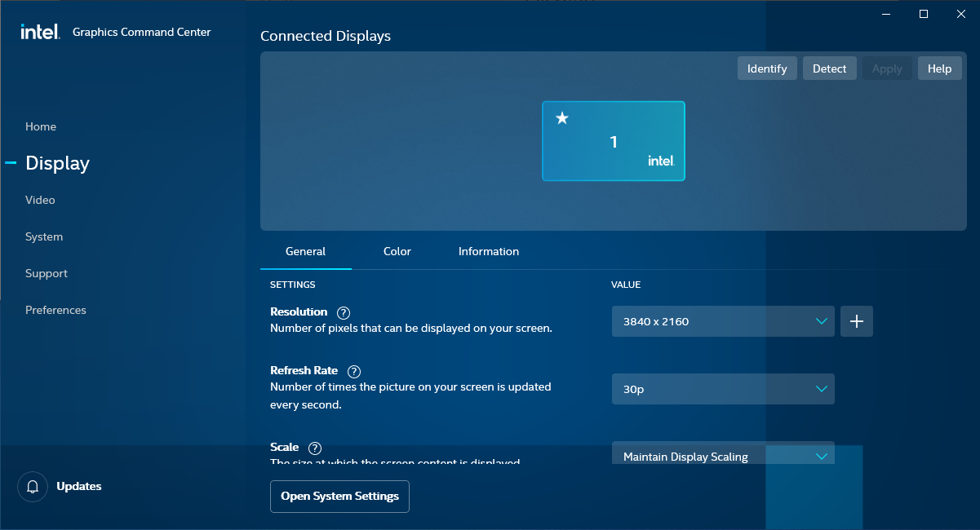This screenshot has width=980, height=530.
Task: Select the General tab
Action: click(x=306, y=251)
